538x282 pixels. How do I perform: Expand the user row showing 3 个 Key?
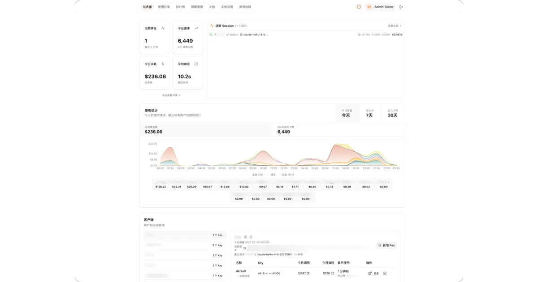185,245
